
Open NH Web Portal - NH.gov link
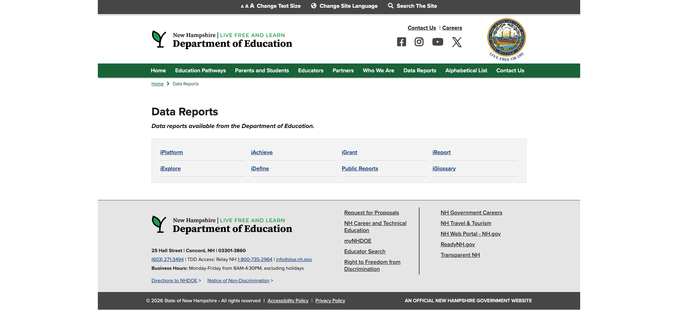pyautogui.click(x=471, y=234)
